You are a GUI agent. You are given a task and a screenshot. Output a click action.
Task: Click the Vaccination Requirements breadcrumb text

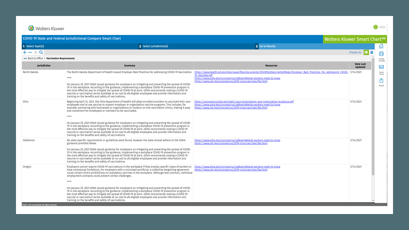click(x=61, y=58)
